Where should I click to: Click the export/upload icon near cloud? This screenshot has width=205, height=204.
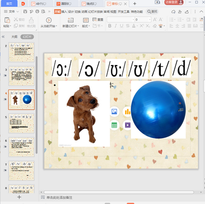click(187, 12)
